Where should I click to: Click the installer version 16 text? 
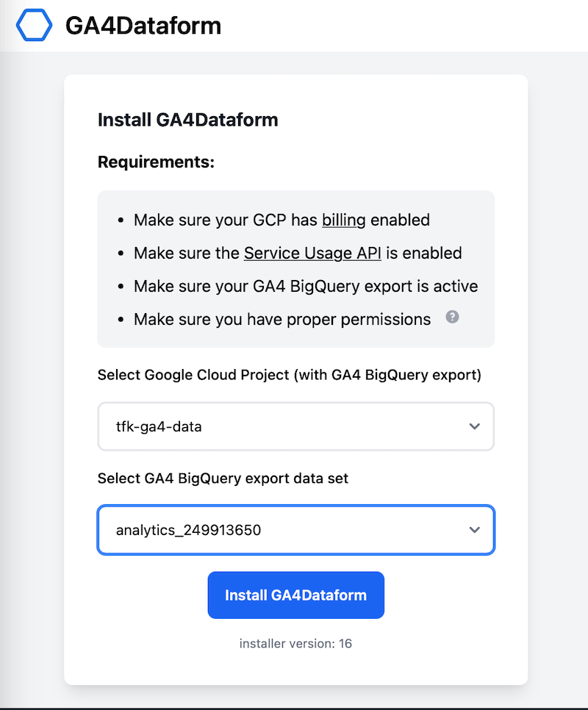pyautogui.click(x=295, y=643)
